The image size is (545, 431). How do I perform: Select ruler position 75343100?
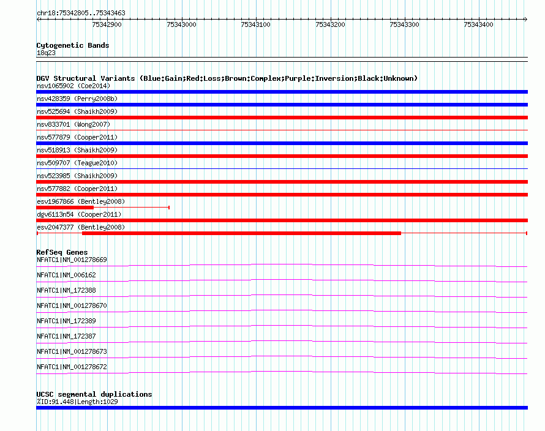pos(255,24)
